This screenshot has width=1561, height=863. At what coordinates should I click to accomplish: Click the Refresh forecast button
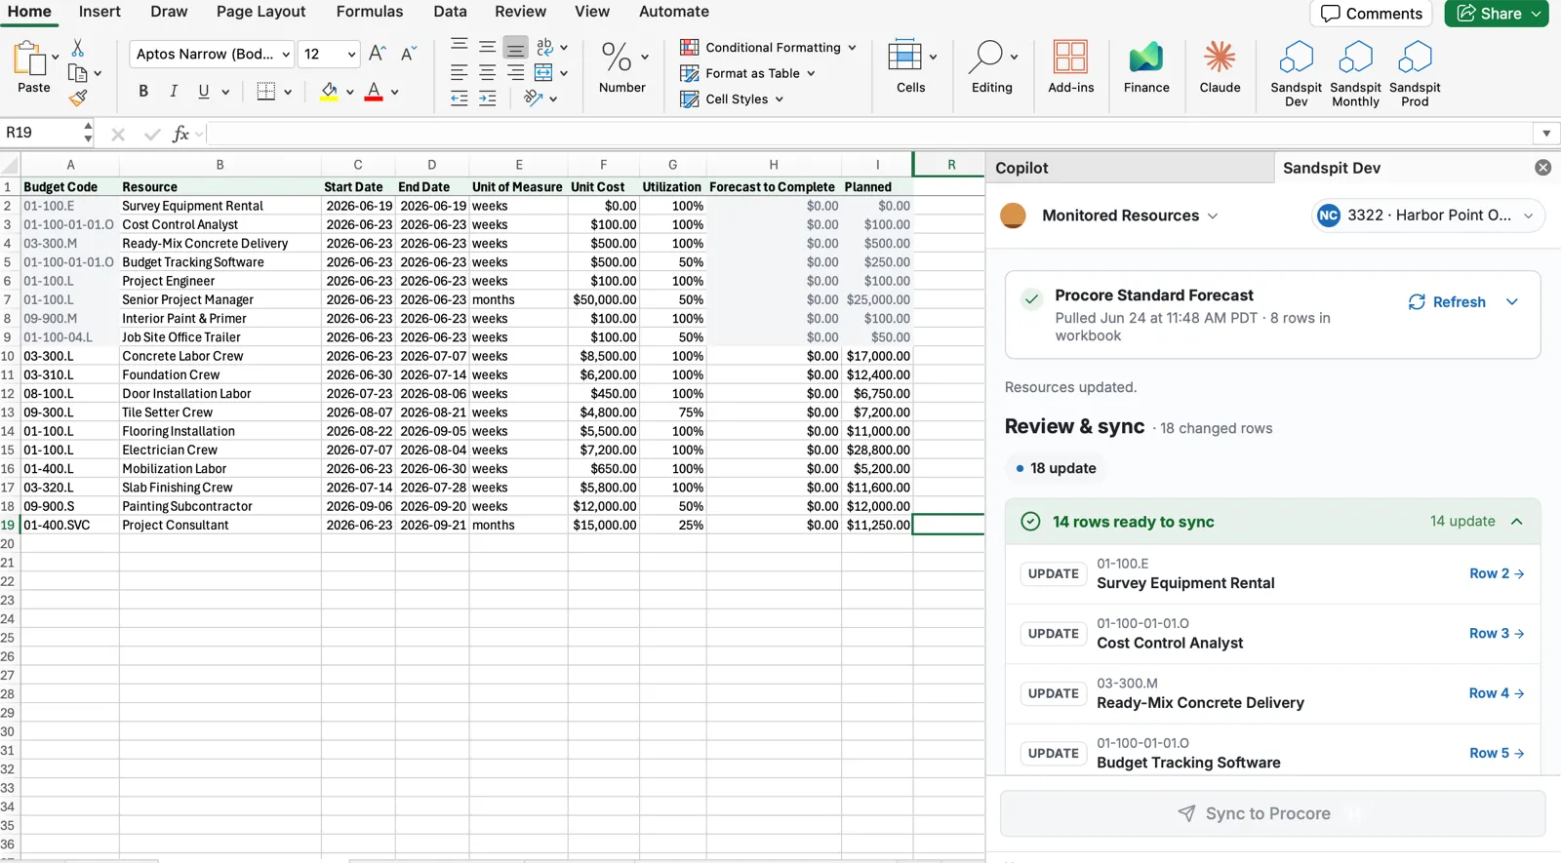click(1447, 302)
